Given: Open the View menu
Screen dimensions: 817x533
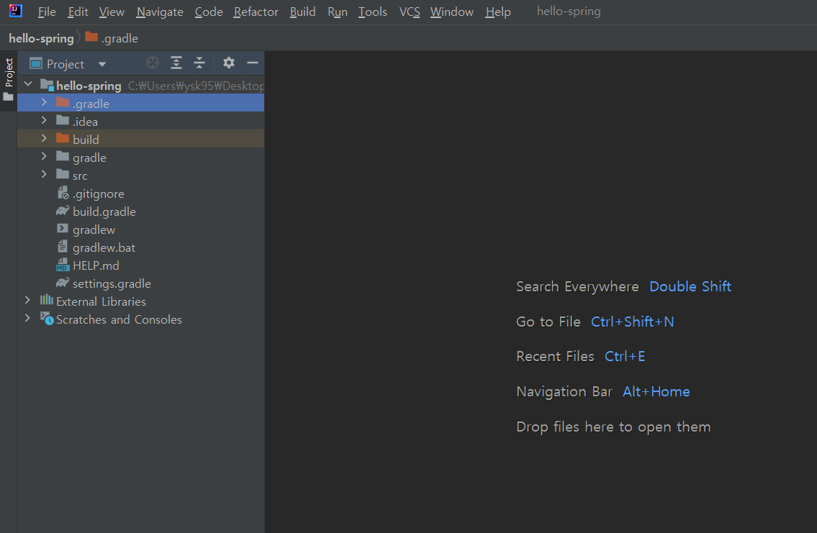Looking at the screenshot, I should pos(112,12).
